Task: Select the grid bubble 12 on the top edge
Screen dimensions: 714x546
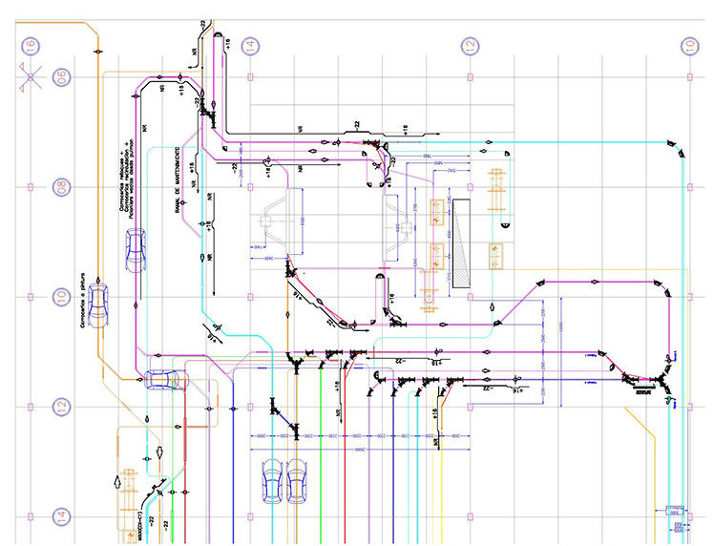Action: (x=469, y=45)
